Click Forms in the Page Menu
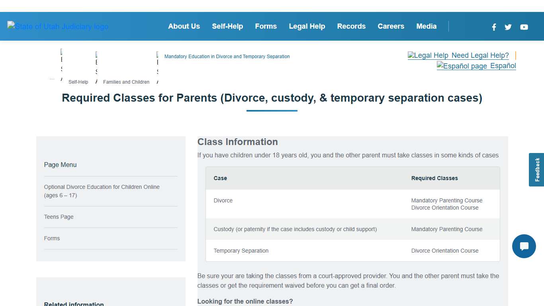Screen dimensions: 544x306 click(x=52, y=238)
